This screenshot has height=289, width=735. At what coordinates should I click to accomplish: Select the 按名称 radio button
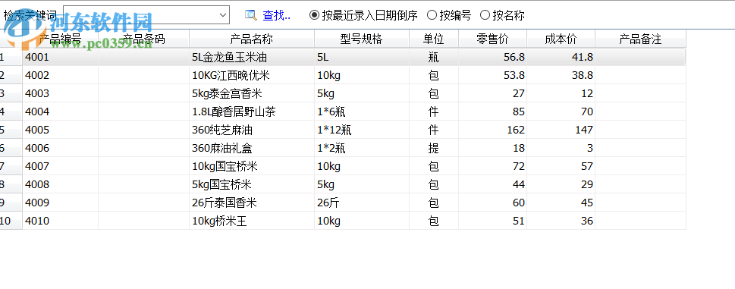click(x=485, y=15)
